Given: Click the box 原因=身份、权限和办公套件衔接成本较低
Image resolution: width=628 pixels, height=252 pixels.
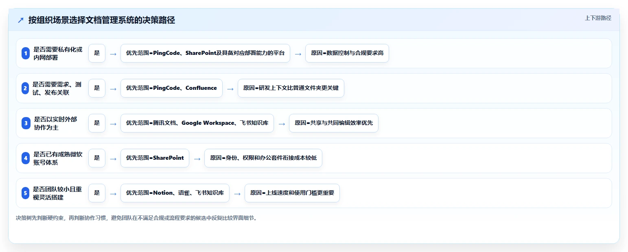Looking at the screenshot, I should tap(263, 158).
